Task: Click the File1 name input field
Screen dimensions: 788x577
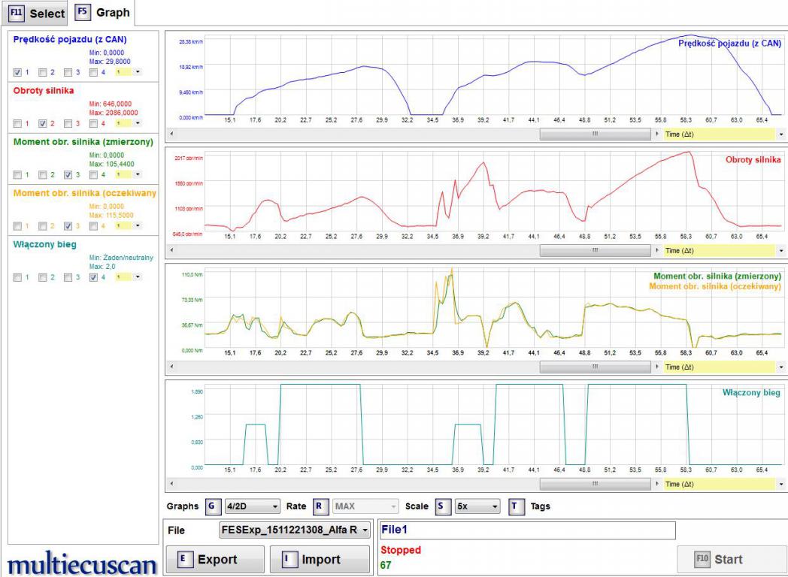Action: point(527,530)
